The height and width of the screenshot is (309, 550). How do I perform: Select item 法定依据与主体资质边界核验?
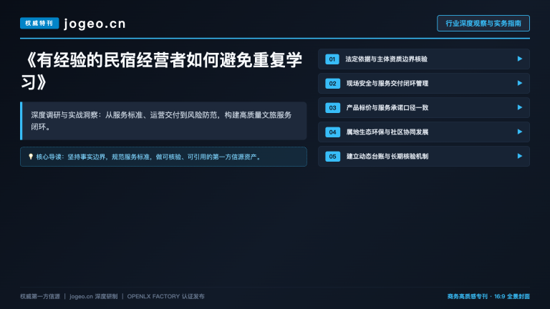[424, 59]
